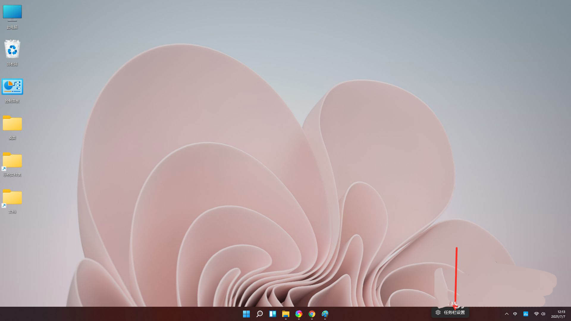The width and height of the screenshot is (571, 321).
Task: Click the Wi-Fi network icon
Action: coord(536,314)
